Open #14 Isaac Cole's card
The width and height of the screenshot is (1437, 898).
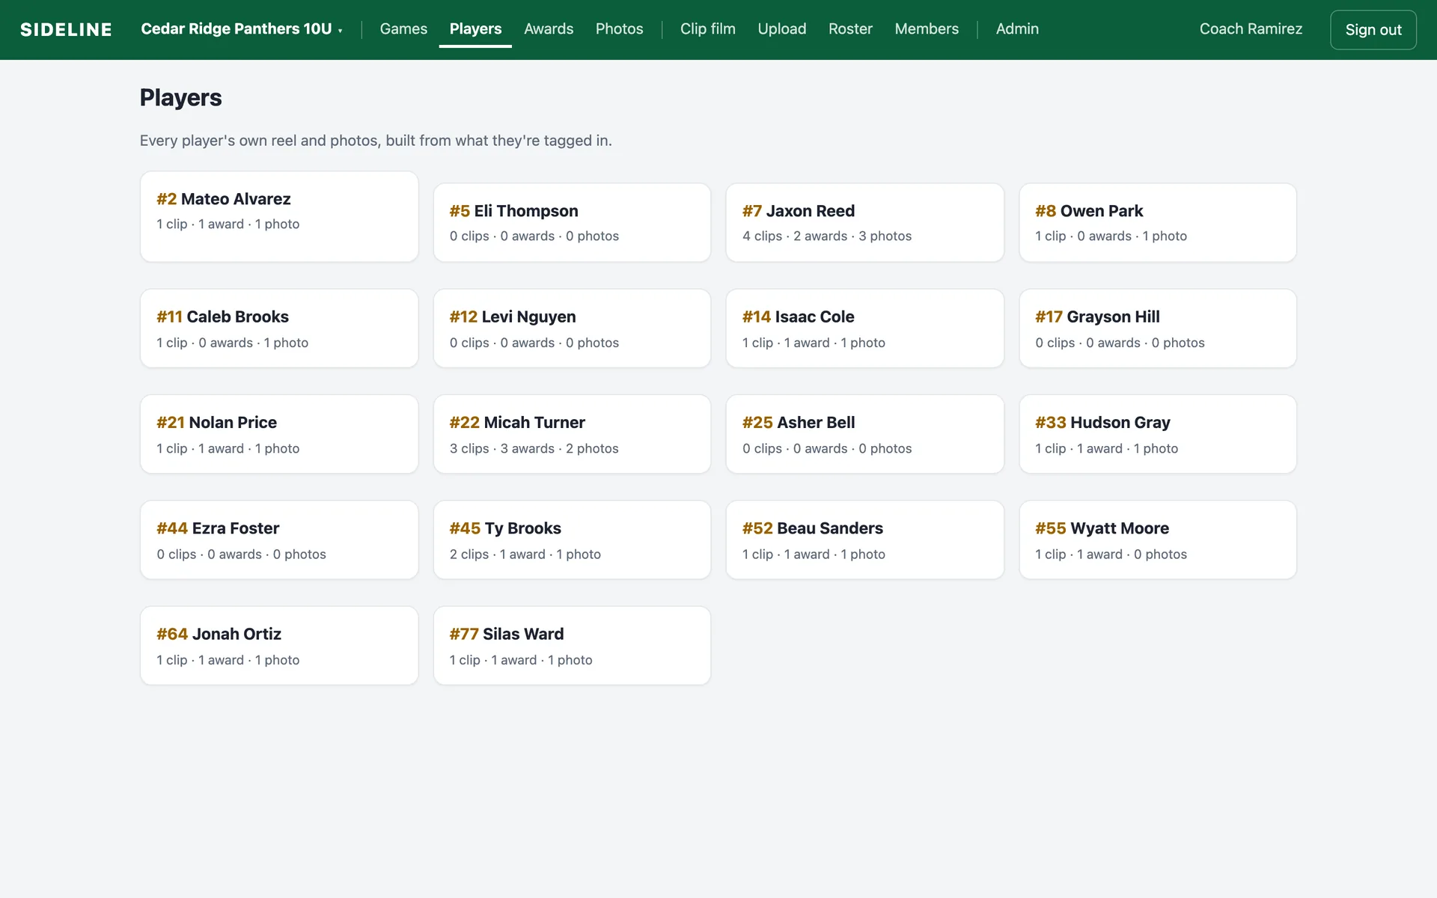tap(864, 329)
